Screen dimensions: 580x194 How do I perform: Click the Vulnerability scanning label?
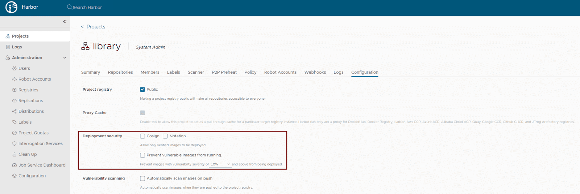104,178
